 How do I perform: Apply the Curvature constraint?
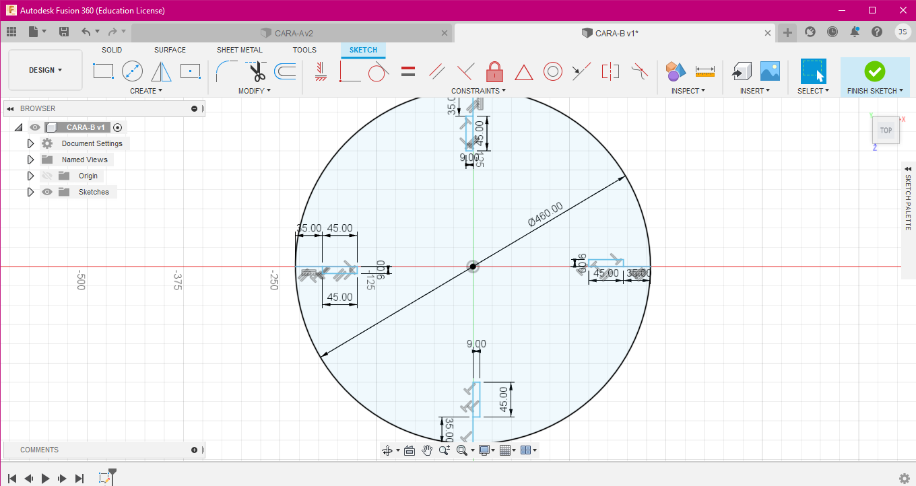pyautogui.click(x=639, y=71)
